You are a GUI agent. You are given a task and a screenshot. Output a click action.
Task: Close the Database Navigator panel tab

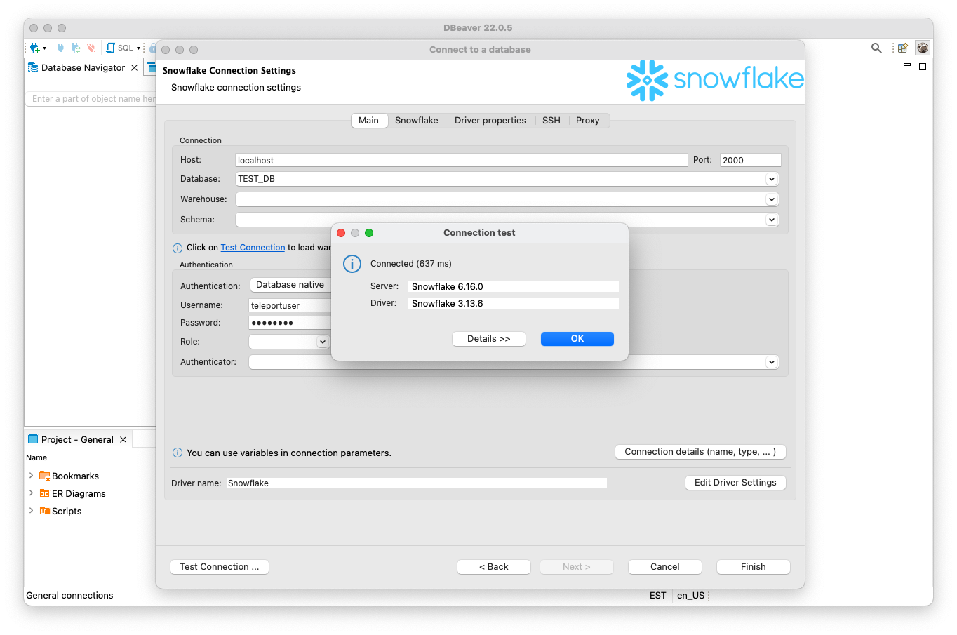[135, 68]
